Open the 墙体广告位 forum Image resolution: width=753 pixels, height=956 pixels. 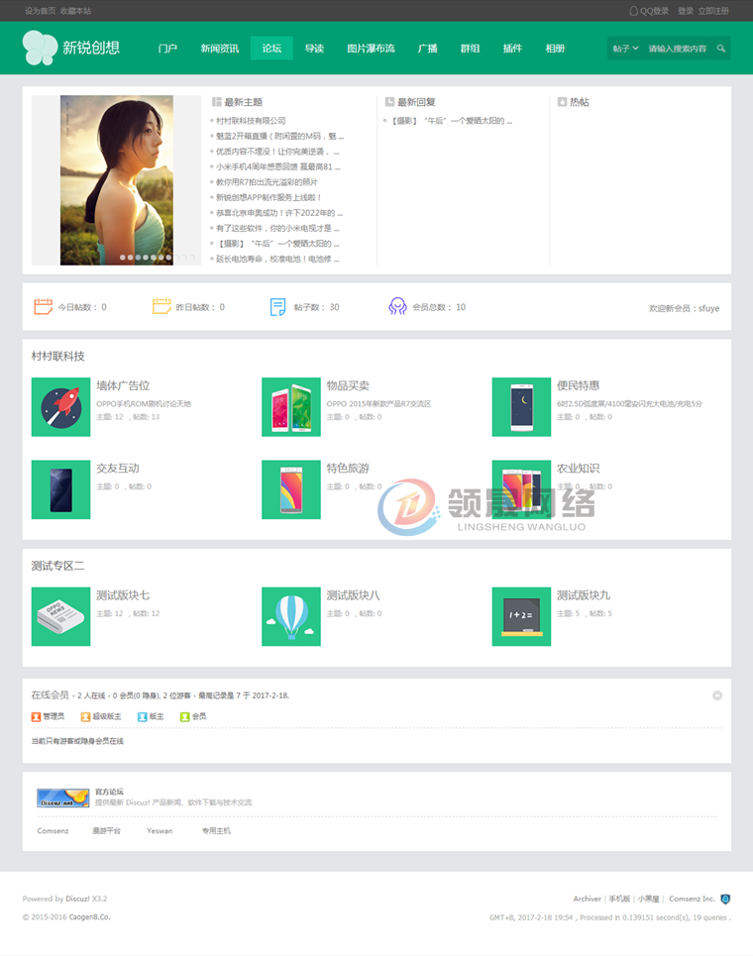(x=123, y=385)
